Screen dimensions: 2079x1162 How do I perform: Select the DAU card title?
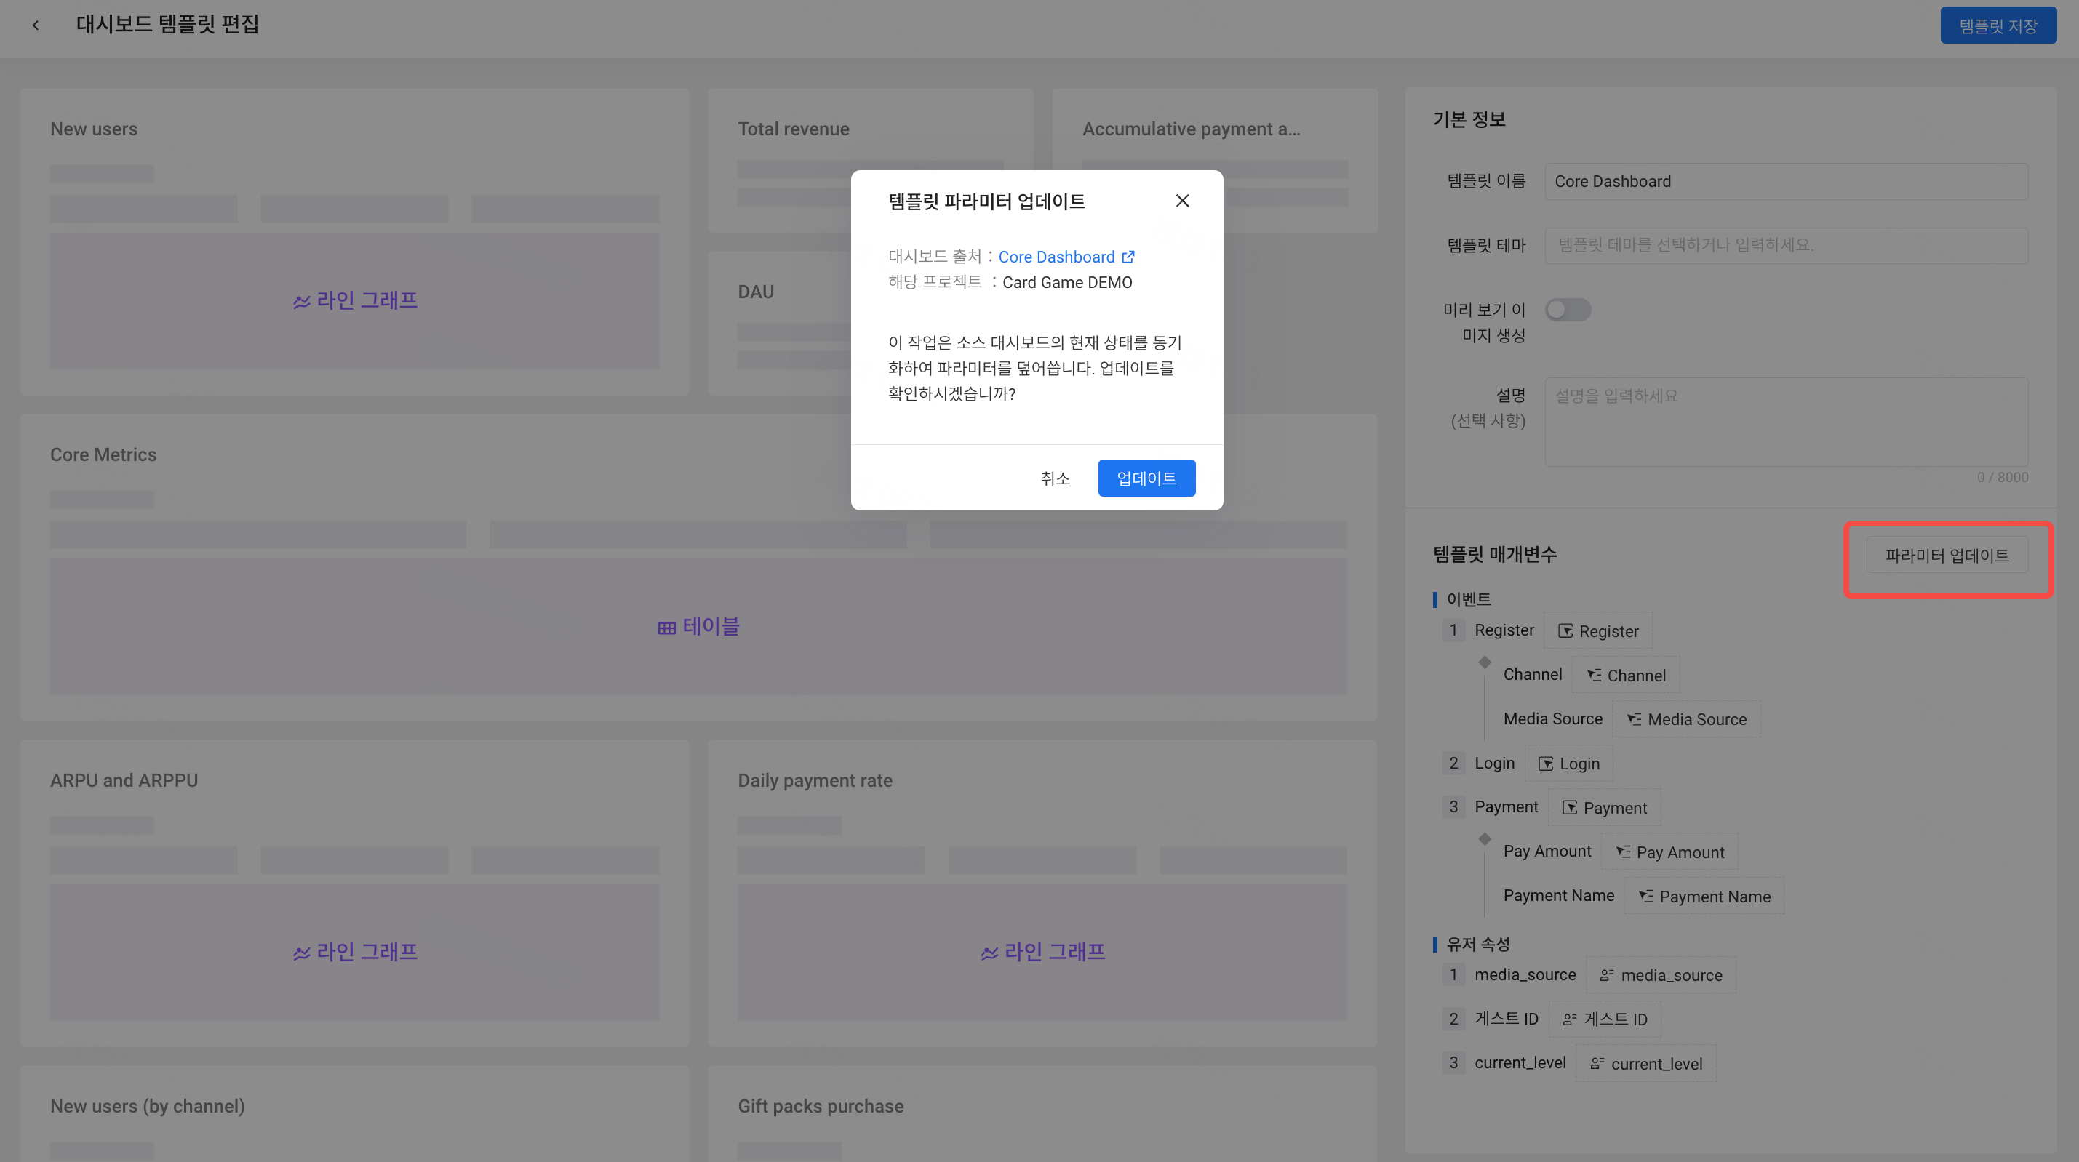click(755, 292)
